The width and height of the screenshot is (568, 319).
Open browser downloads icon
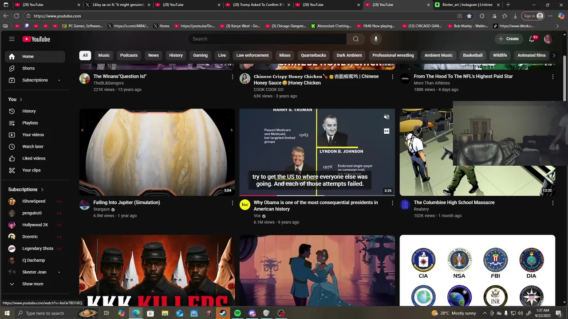pyautogui.click(x=515, y=16)
